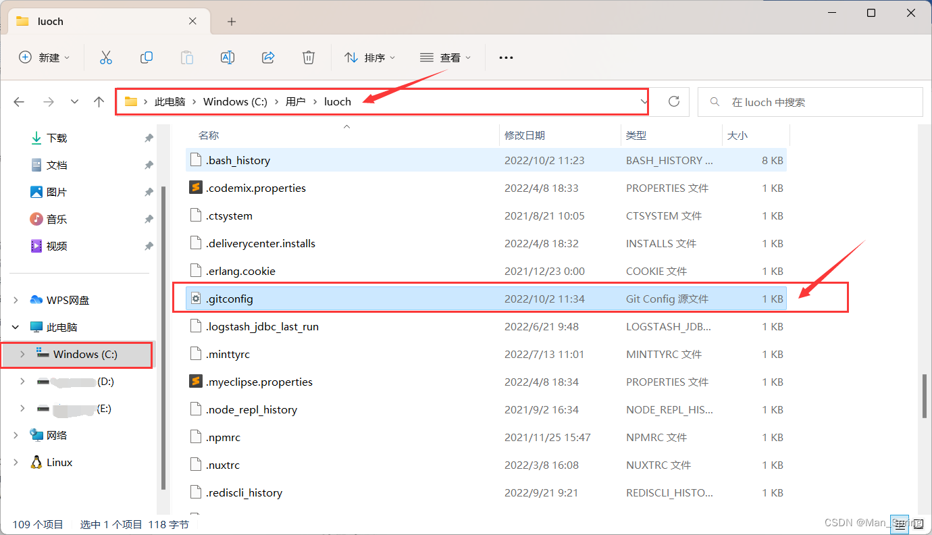This screenshot has width=932, height=535.
Task: Select the .gitconfig file
Action: coord(486,299)
